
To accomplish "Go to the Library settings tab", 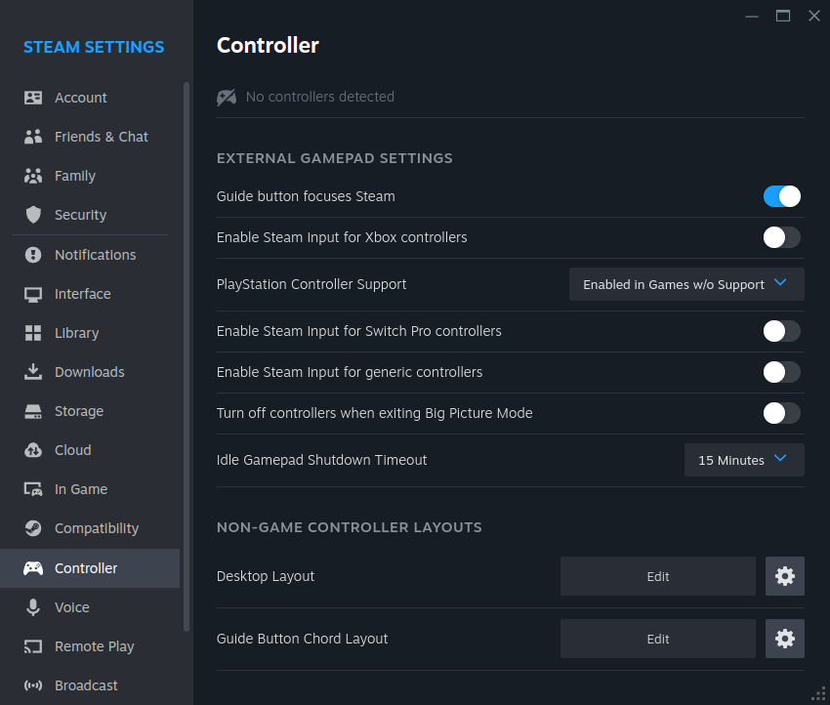I will 76,333.
